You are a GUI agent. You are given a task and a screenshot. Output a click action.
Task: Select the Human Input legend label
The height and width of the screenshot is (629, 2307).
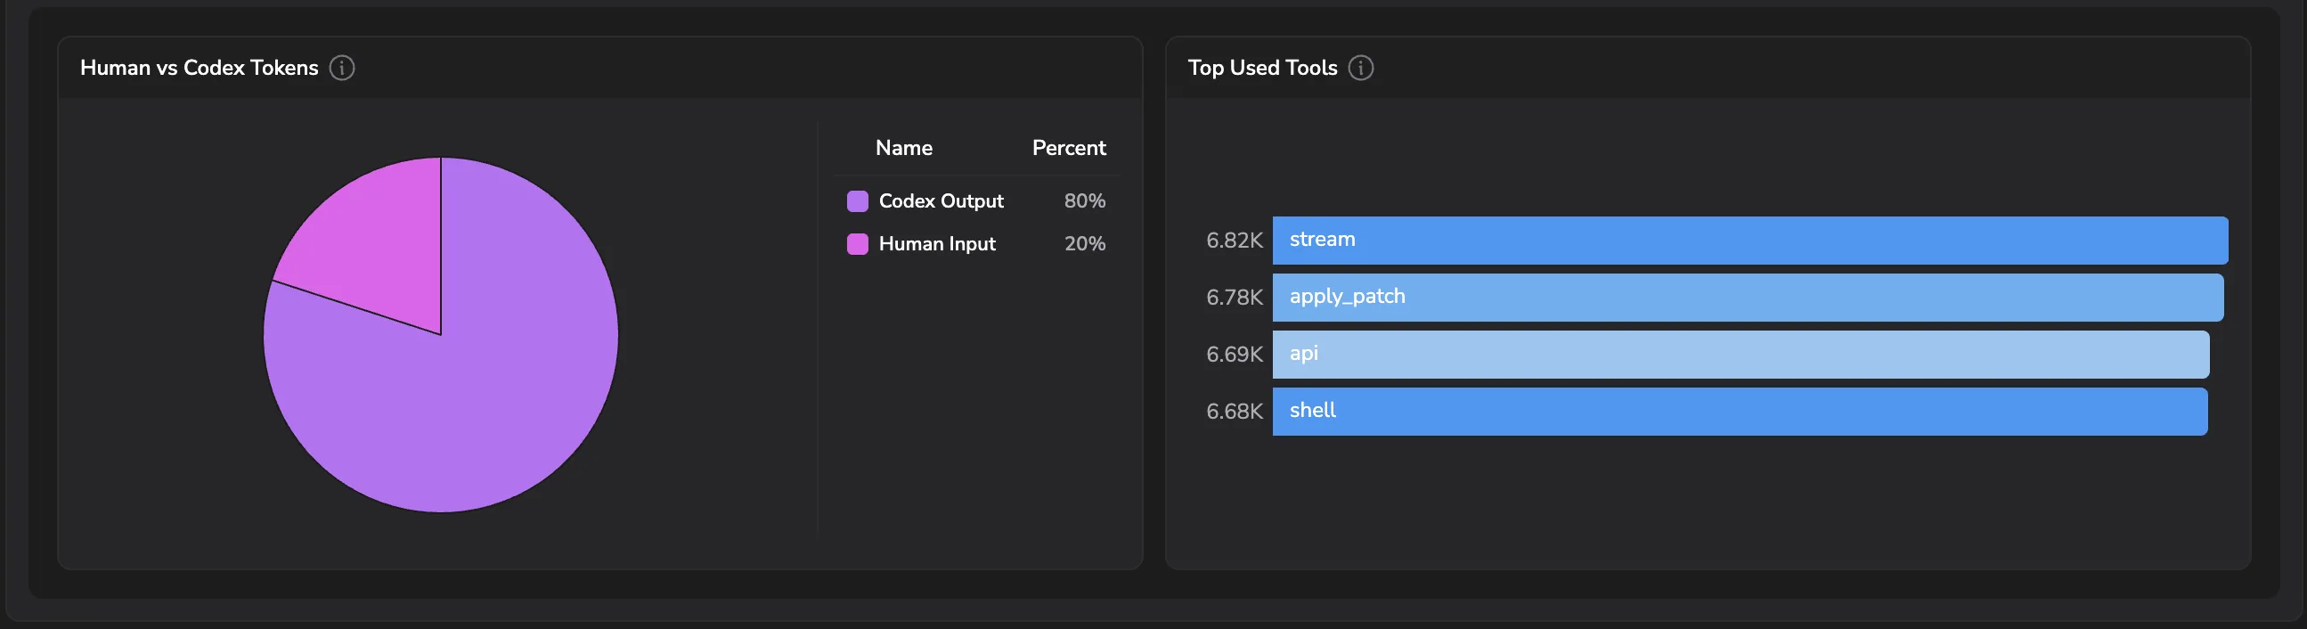937,244
